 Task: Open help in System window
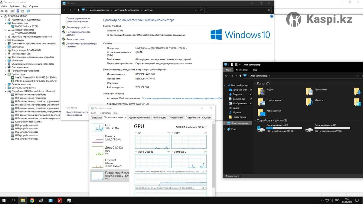point(271,16)
